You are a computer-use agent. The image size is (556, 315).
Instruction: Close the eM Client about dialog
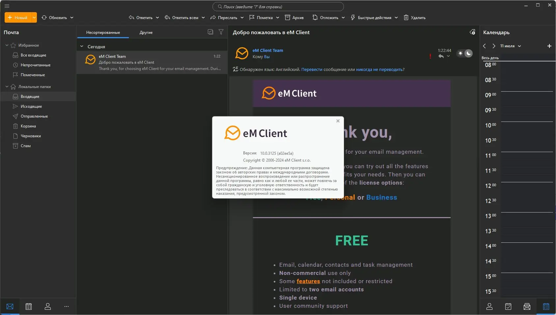pyautogui.click(x=338, y=121)
